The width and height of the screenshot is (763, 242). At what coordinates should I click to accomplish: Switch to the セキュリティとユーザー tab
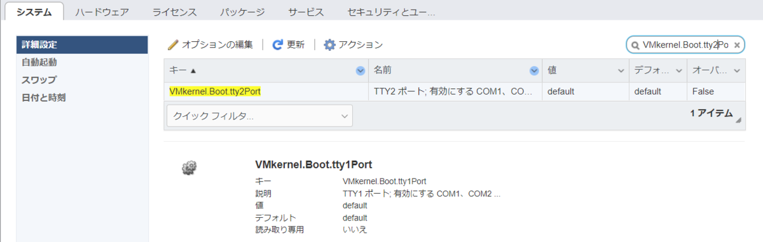tap(392, 12)
